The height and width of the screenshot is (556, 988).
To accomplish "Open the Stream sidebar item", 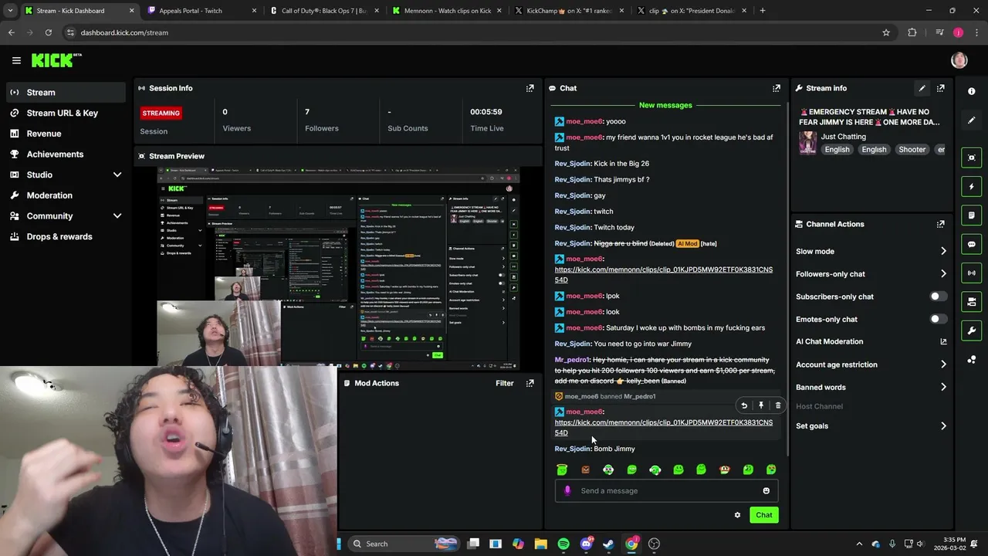I will tap(66, 92).
